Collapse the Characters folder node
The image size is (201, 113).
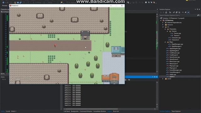click(x=165, y=29)
